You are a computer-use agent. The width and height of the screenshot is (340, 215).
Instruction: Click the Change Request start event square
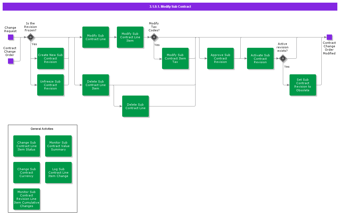[11, 37]
